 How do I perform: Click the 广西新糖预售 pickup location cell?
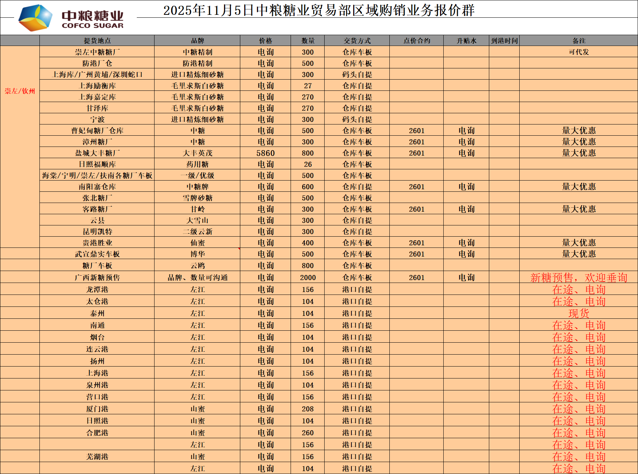97,278
